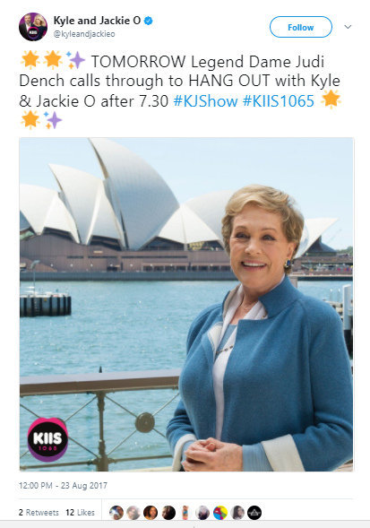This screenshot has height=528, width=370.
Task: View the 2 Retweets list
Action: coord(39,513)
